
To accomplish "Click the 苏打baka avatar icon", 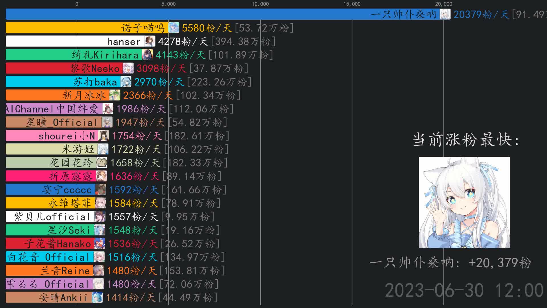I will tap(126, 82).
